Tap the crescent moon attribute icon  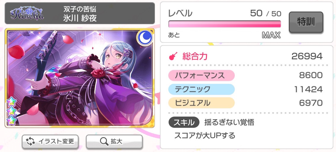point(145,38)
